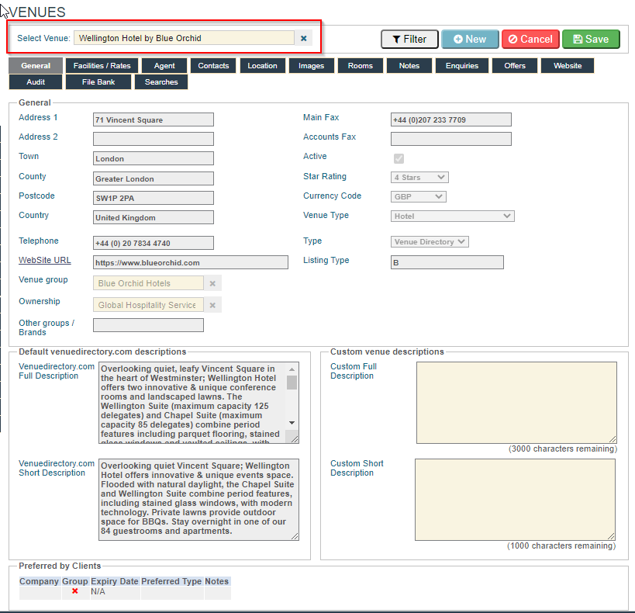Click the Address 1 field
Viewport: 635px width, 613px height.
[x=153, y=119]
